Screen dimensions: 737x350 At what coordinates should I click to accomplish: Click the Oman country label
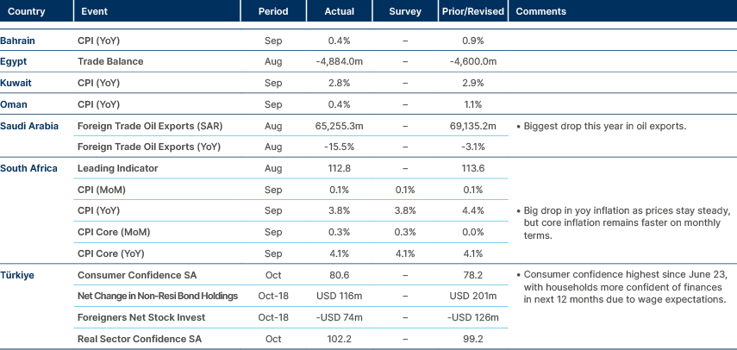tap(15, 104)
